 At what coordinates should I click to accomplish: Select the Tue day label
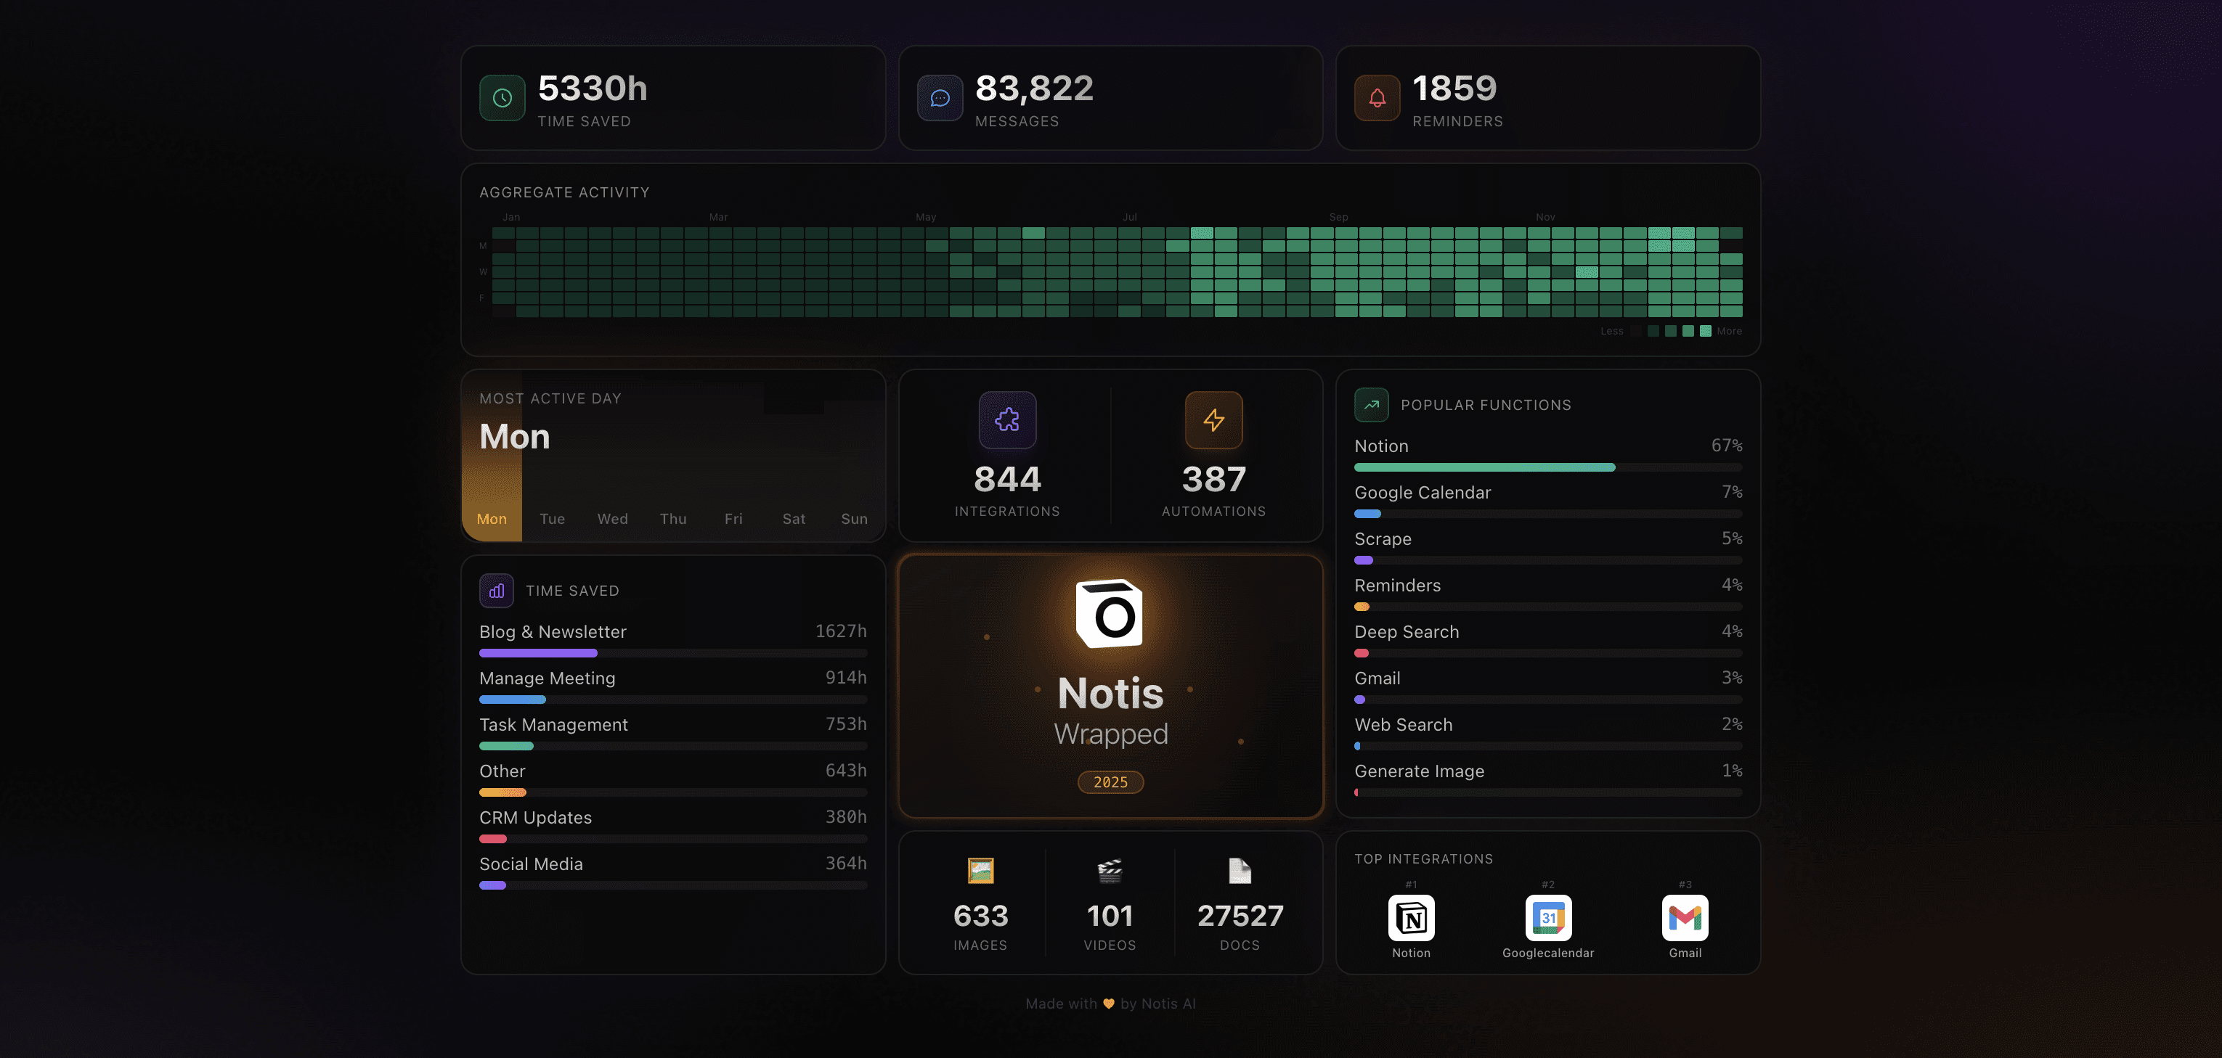click(552, 519)
